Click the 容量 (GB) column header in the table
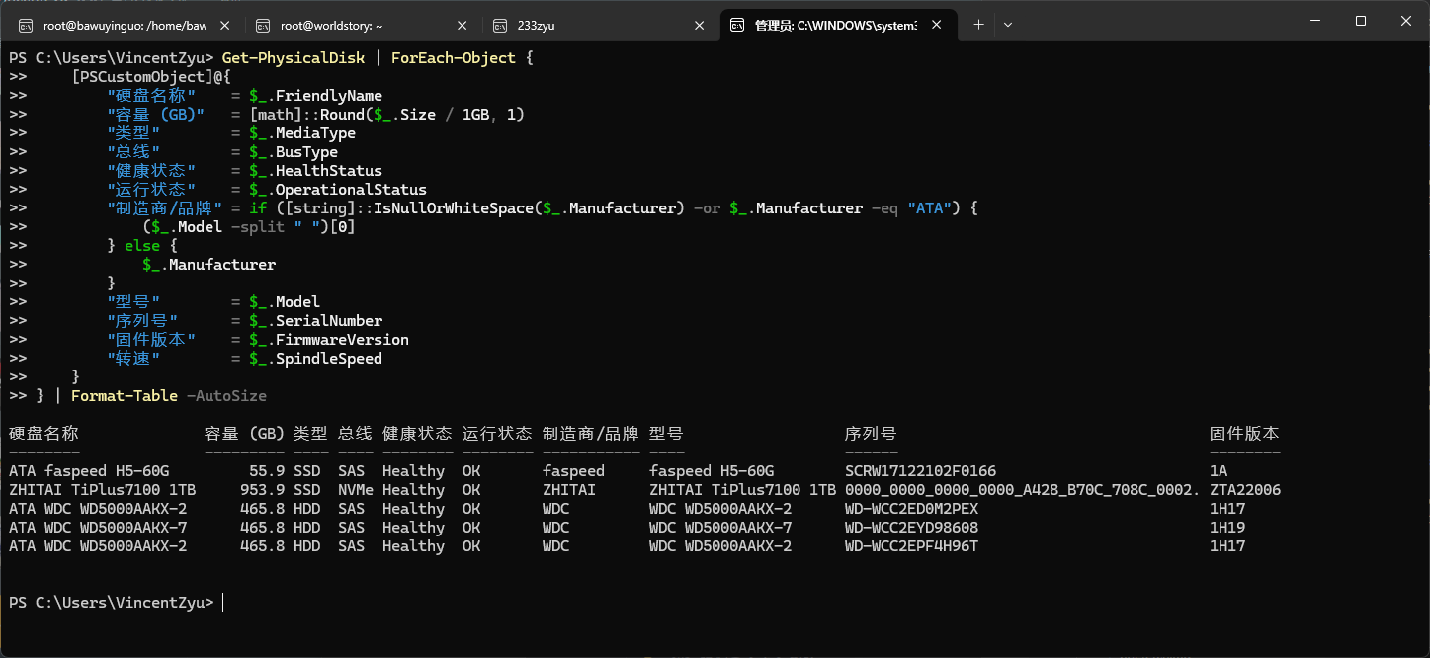1430x658 pixels. 245,434
